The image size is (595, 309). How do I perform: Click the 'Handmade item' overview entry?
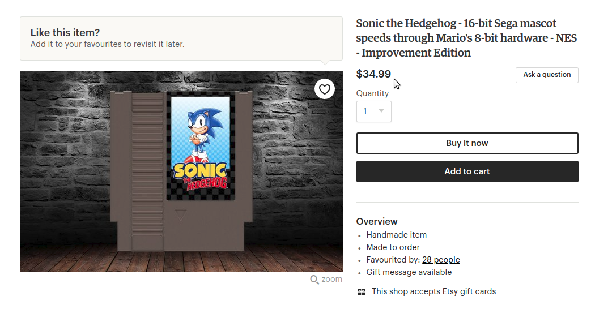pos(397,235)
